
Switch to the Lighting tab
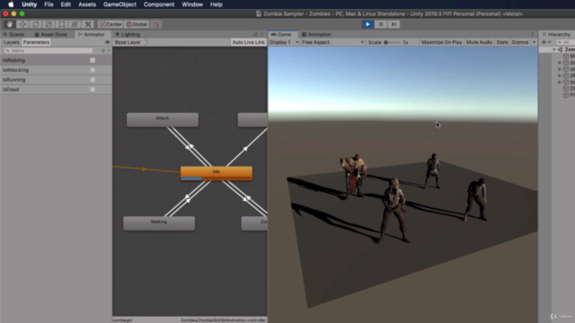(x=128, y=34)
